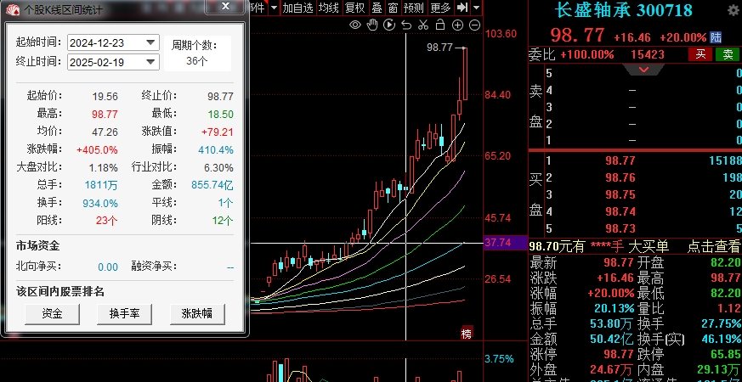The width and height of the screenshot is (742, 382).
Task: Open the 预测 forecast tool
Action: pyautogui.click(x=414, y=8)
